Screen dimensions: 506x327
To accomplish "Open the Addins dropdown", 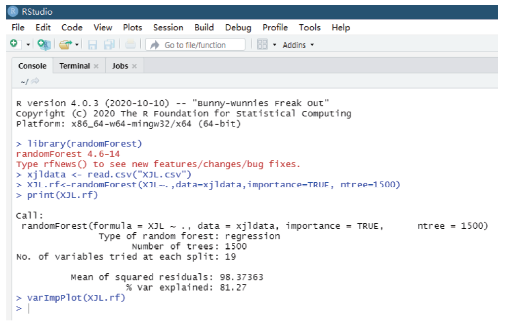I will [x=298, y=45].
